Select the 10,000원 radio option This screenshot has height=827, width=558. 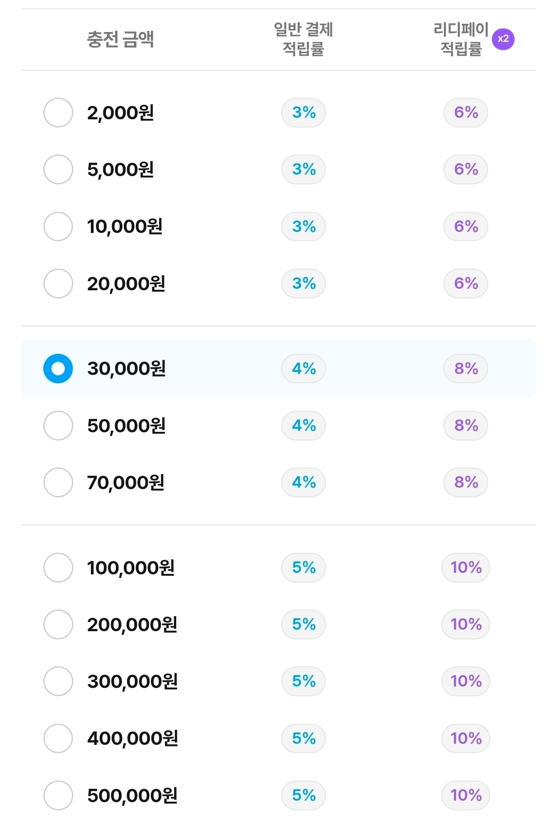click(58, 226)
